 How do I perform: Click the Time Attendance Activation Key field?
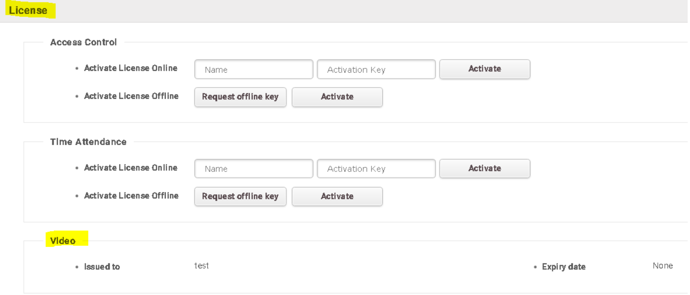pos(376,169)
